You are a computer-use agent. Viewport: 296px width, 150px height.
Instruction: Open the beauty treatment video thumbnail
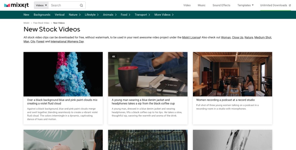(63, 140)
